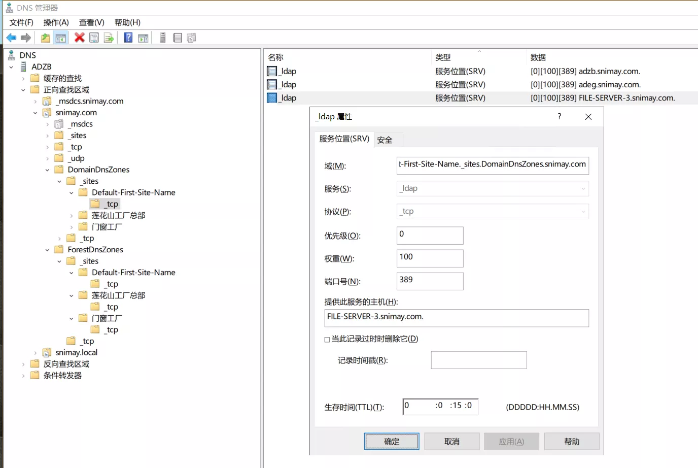Click the blue Help question mark icon
The height and width of the screenshot is (468, 698).
pos(128,38)
